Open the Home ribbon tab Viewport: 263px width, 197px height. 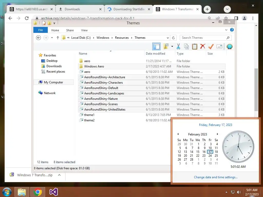(x=55, y=30)
